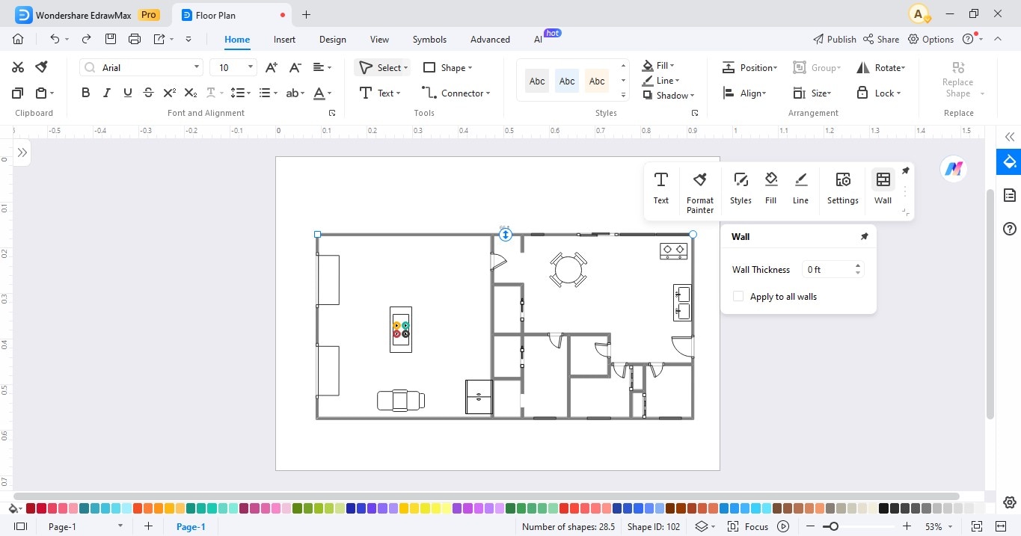Open Styles in the floating toolbar

(741, 187)
